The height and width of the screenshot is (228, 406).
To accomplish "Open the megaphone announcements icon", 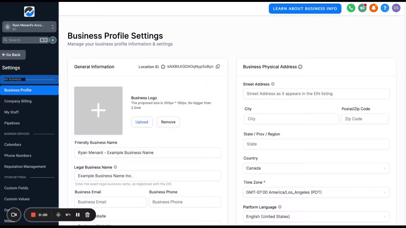I will (x=362, y=8).
